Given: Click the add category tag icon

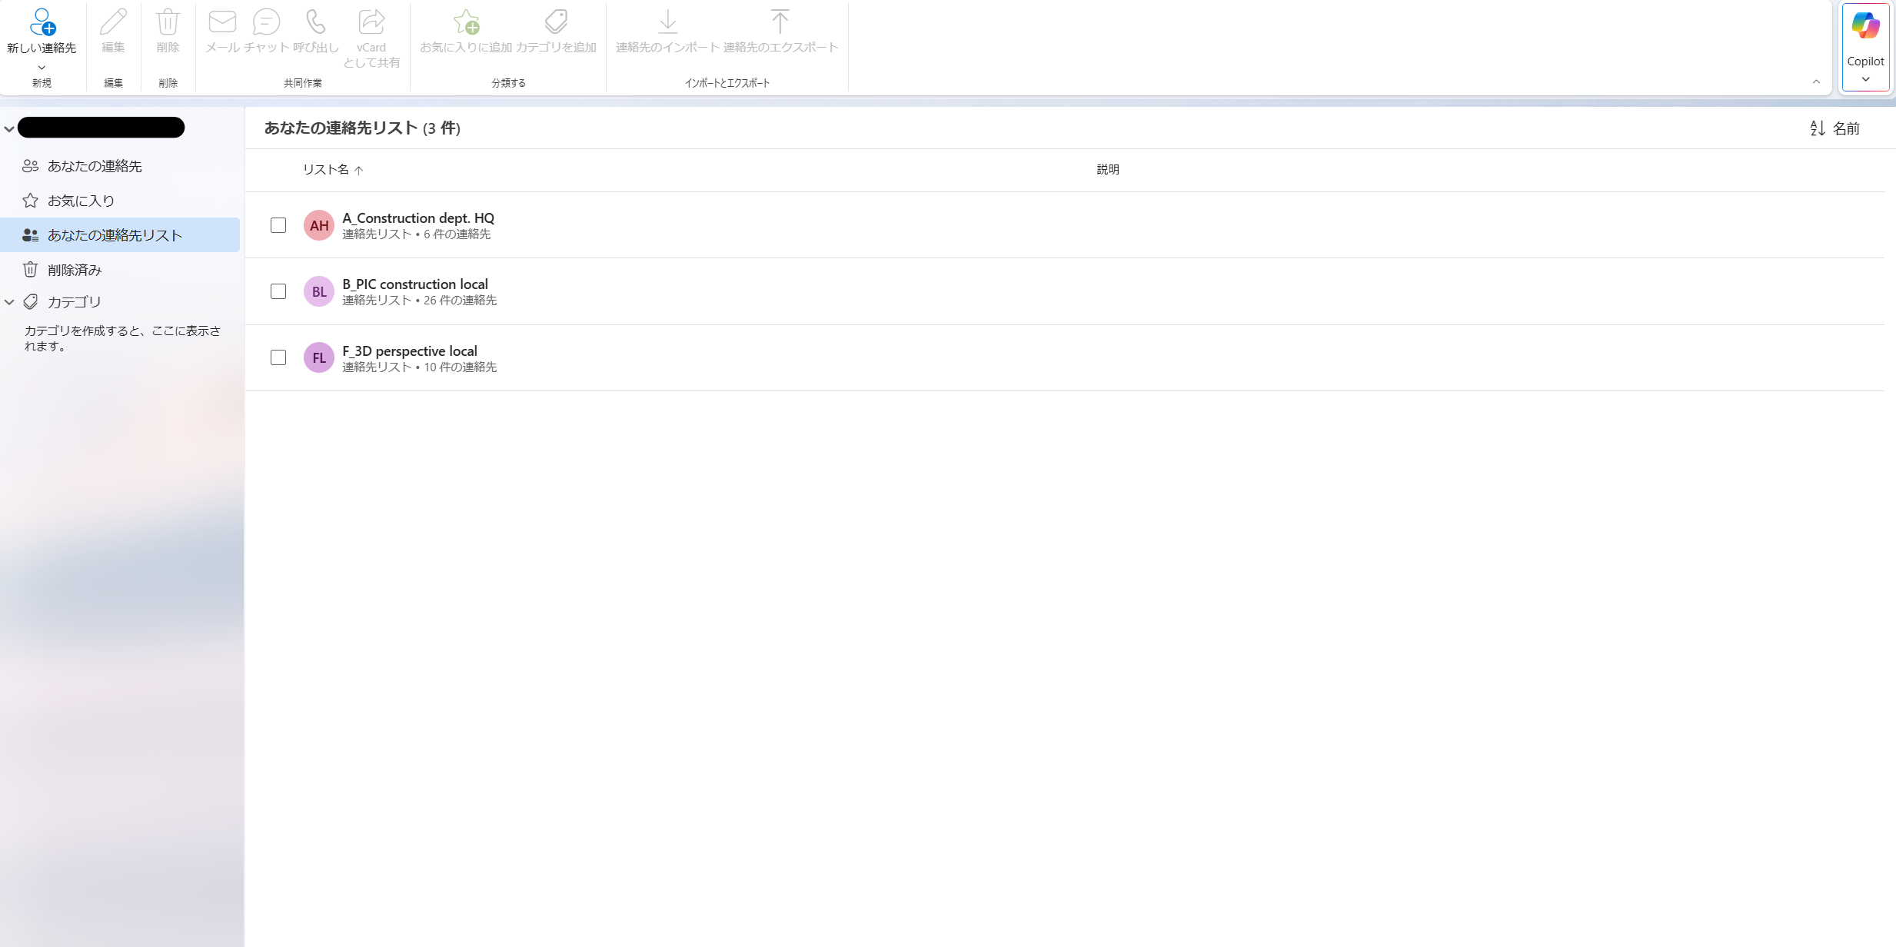Looking at the screenshot, I should tap(556, 22).
